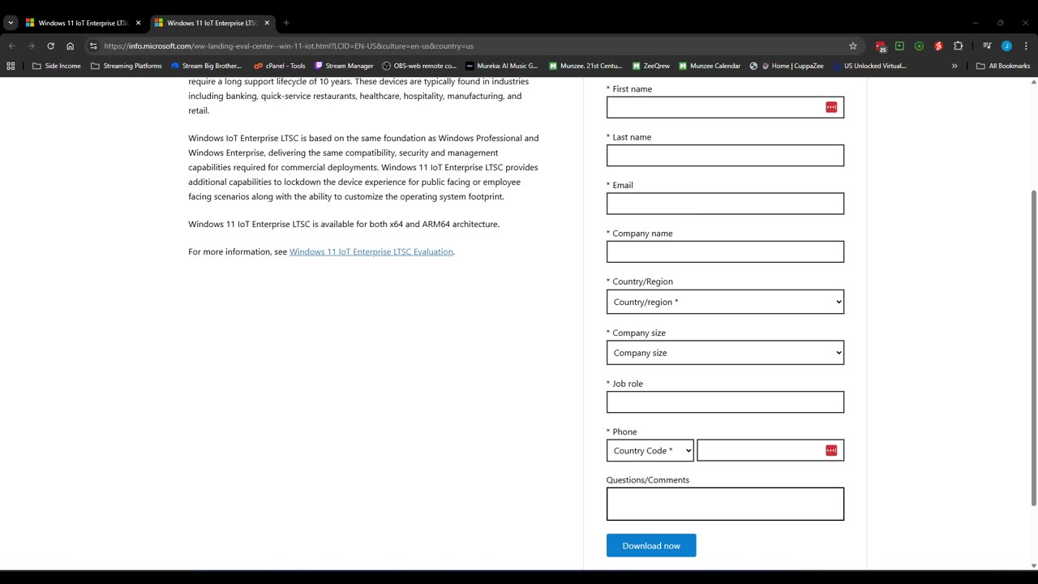The image size is (1038, 584).
Task: Click the password manager icon in First name field
Action: point(831,107)
